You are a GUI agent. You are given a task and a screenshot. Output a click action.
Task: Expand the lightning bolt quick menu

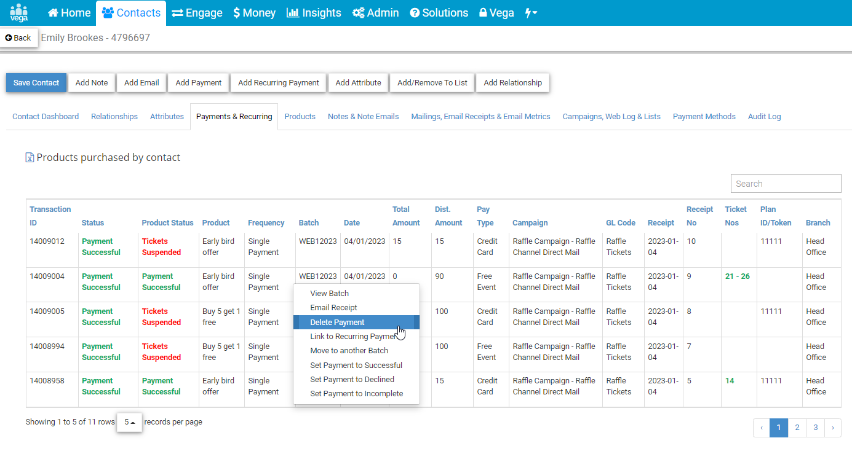(531, 13)
